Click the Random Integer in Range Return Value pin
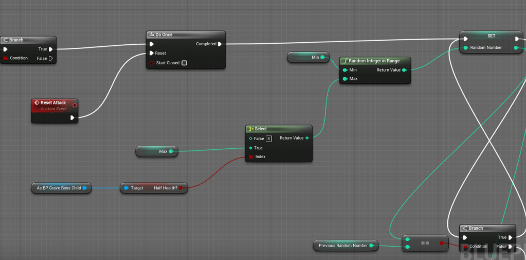Viewport: 526px width, 260px height. [x=404, y=70]
